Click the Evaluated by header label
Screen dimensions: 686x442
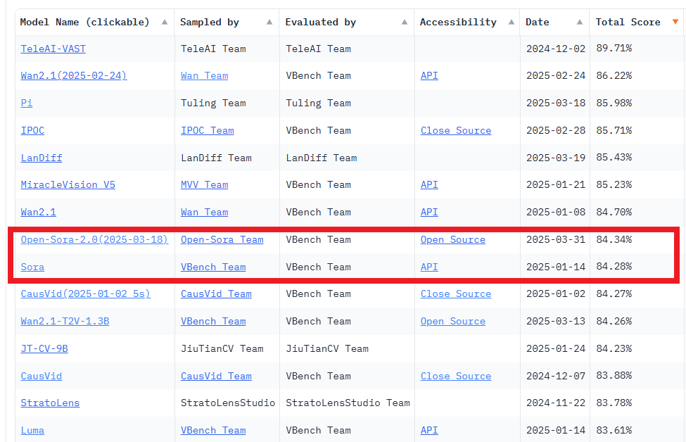tap(321, 22)
